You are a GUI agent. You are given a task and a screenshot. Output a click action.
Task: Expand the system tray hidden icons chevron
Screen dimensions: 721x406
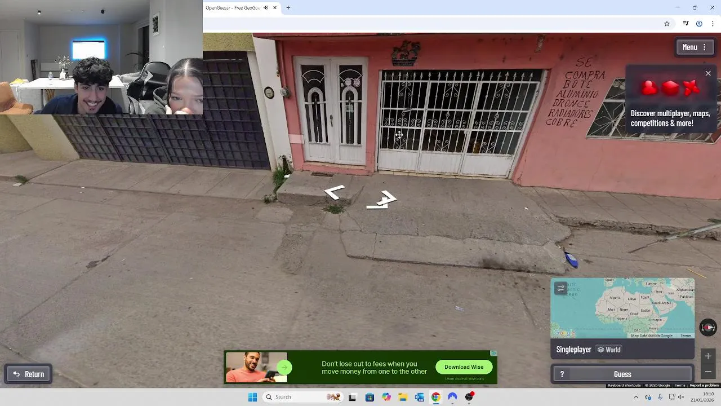(x=636, y=397)
